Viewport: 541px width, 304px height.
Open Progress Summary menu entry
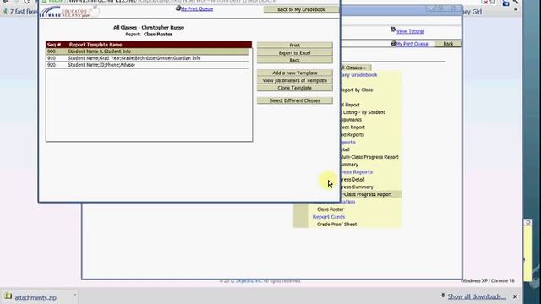357,187
